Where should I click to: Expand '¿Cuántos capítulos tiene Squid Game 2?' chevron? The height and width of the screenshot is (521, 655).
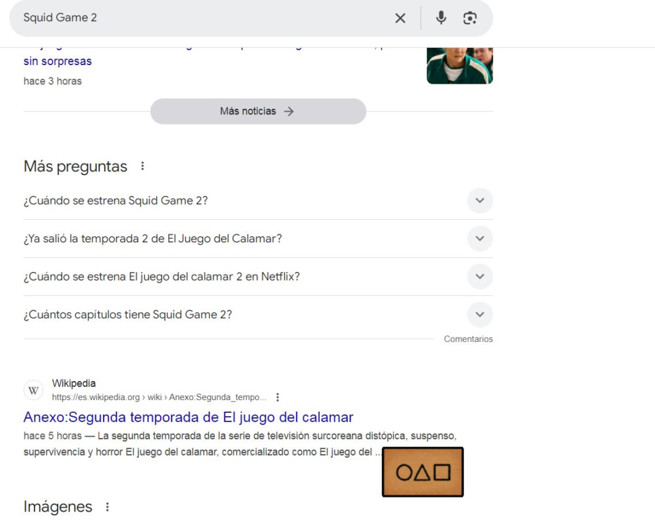point(480,315)
